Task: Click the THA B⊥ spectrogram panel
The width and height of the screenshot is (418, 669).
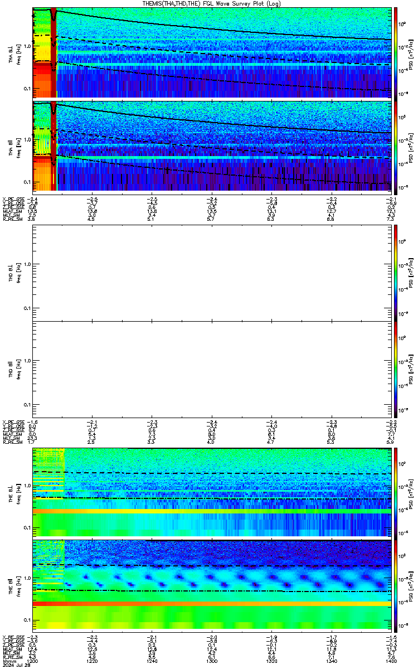Action: (211, 52)
